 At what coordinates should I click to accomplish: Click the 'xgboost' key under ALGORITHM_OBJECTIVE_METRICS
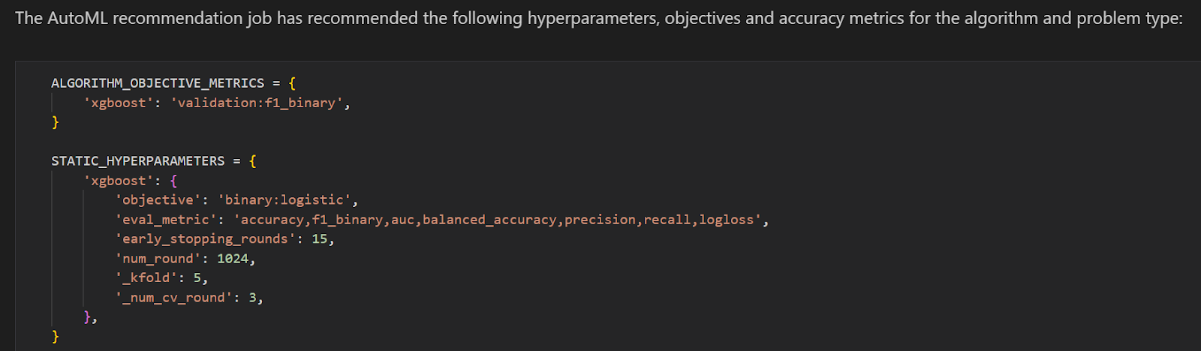pos(119,103)
